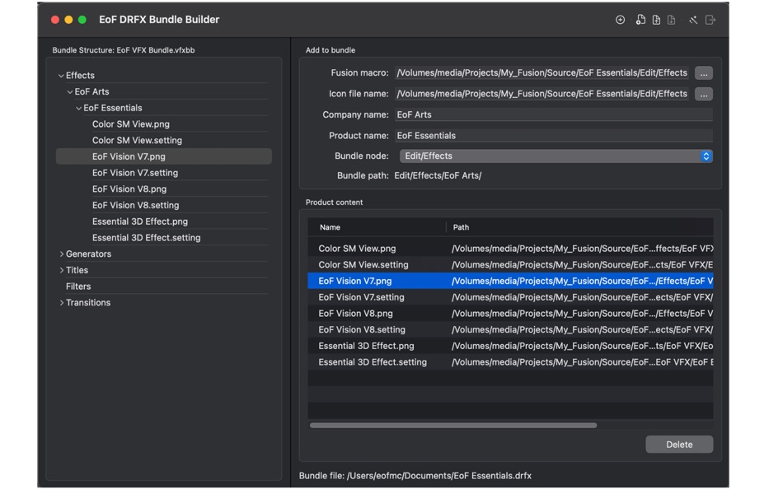Expand the Transitions tree section
Image resolution: width=783 pixels, height=489 pixels.
(x=62, y=302)
